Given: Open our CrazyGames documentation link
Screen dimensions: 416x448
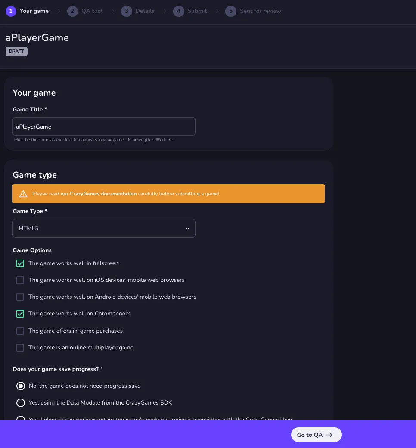Looking at the screenshot, I should [99, 194].
